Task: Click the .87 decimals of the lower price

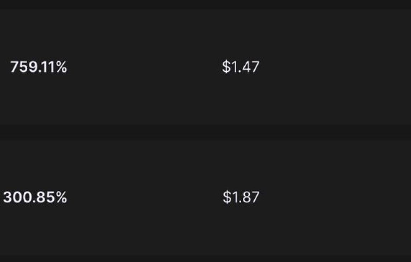Action: 249,197
